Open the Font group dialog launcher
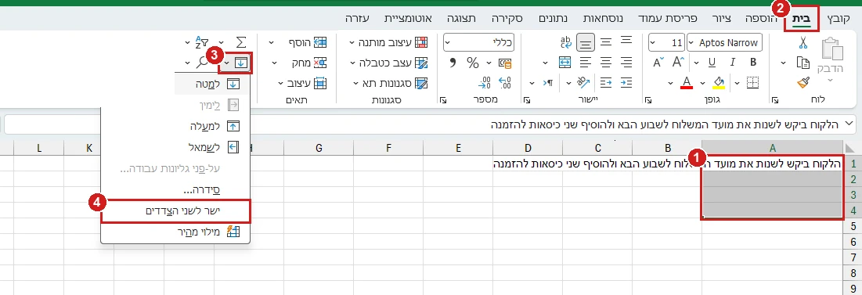Viewport: 862px width, 295px height. pos(647,100)
